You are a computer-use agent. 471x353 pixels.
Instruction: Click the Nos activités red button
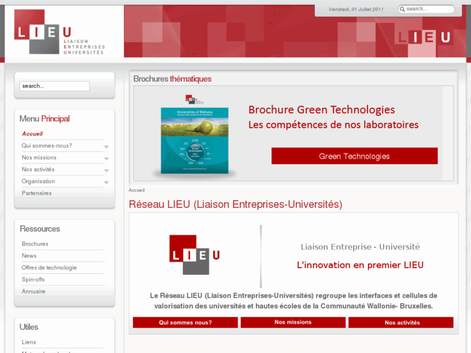(401, 323)
